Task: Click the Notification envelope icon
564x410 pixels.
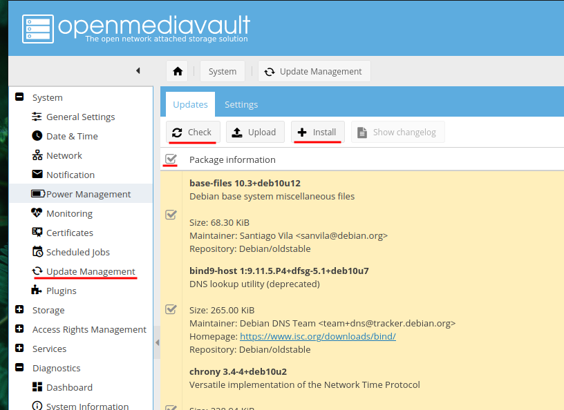Action: pyautogui.click(x=37, y=174)
